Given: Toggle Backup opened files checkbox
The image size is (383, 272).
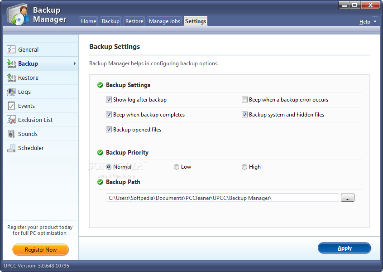Looking at the screenshot, I should point(109,129).
